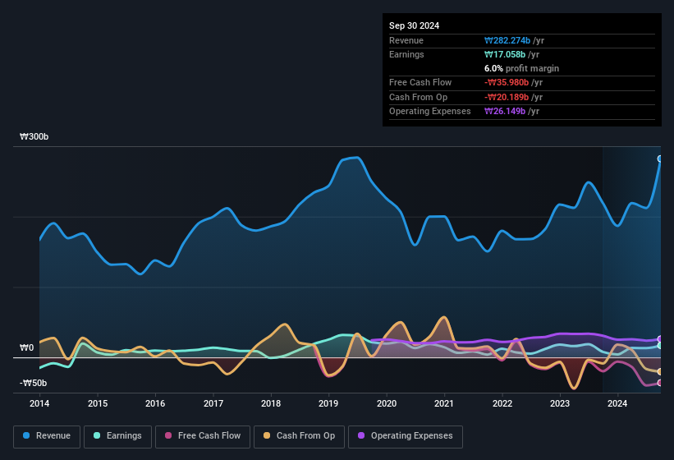
Task: Click the 2021 x-axis label
Action: (x=444, y=403)
